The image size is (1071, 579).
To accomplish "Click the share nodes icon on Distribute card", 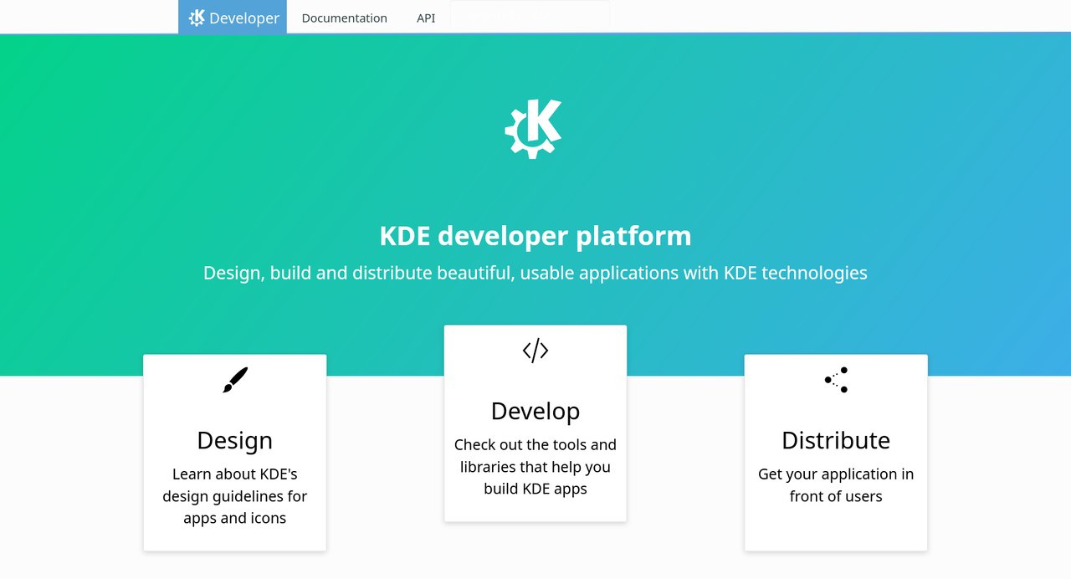I will point(836,380).
